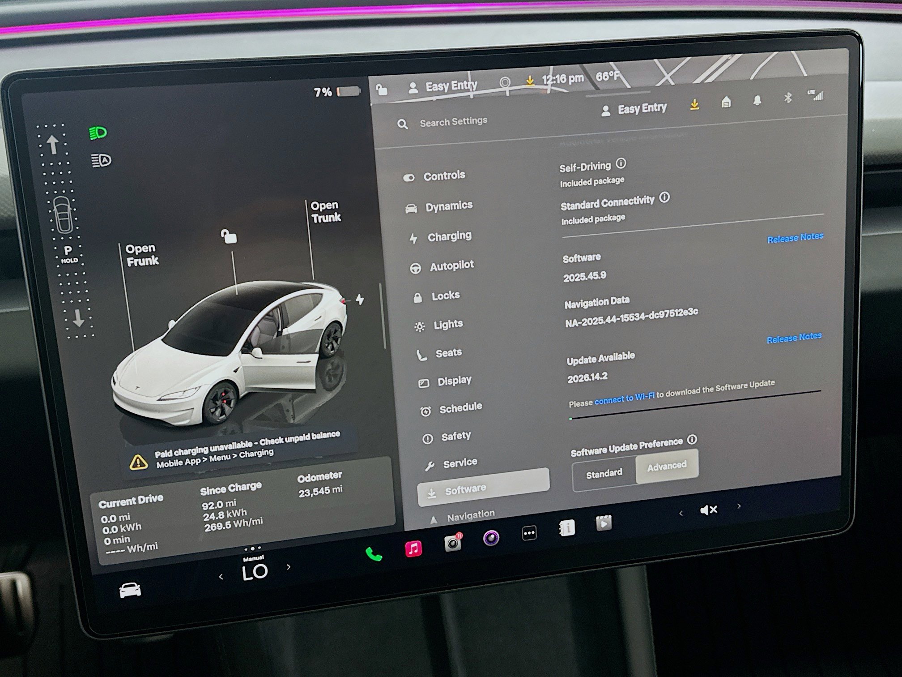Tap the yellow download icon beside the clock

click(530, 81)
